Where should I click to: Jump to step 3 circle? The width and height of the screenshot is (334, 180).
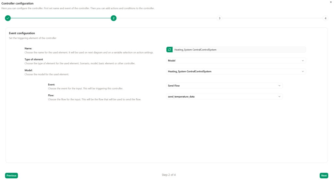pyautogui.click(x=220, y=18)
